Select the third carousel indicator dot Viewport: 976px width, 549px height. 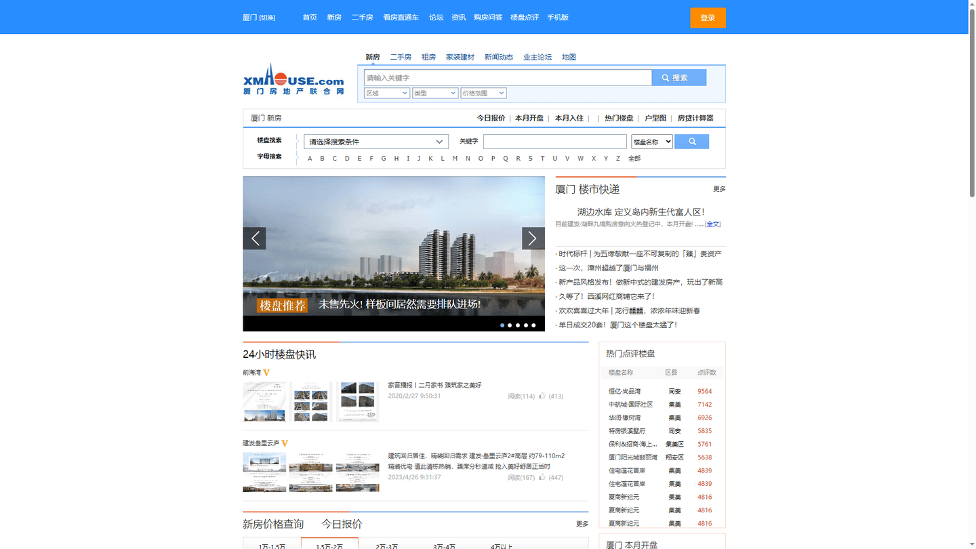tap(518, 325)
